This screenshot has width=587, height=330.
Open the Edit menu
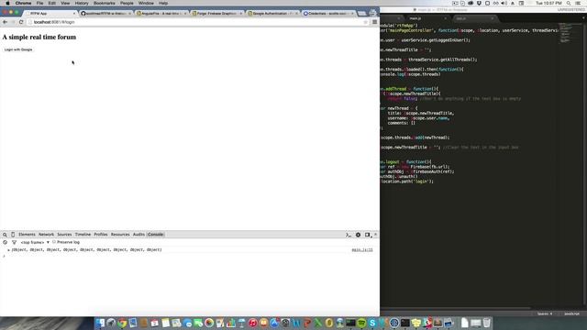51,3
